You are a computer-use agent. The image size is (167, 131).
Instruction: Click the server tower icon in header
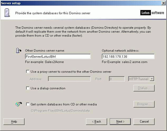7,13
